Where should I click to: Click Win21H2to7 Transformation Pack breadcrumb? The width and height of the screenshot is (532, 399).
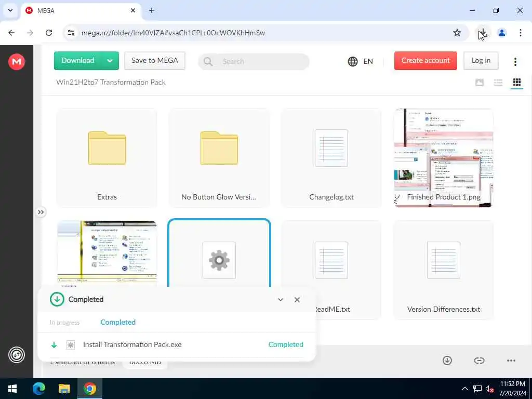tap(111, 83)
